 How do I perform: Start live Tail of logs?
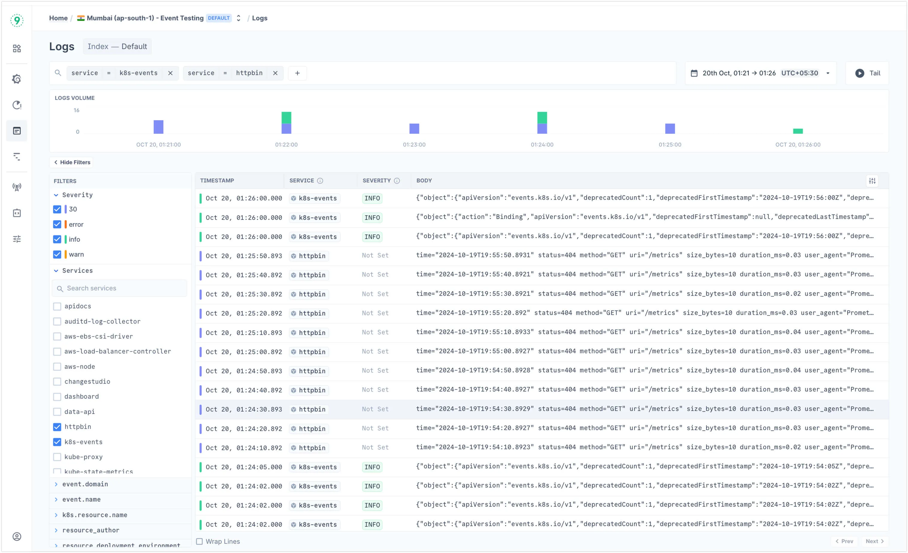point(867,73)
